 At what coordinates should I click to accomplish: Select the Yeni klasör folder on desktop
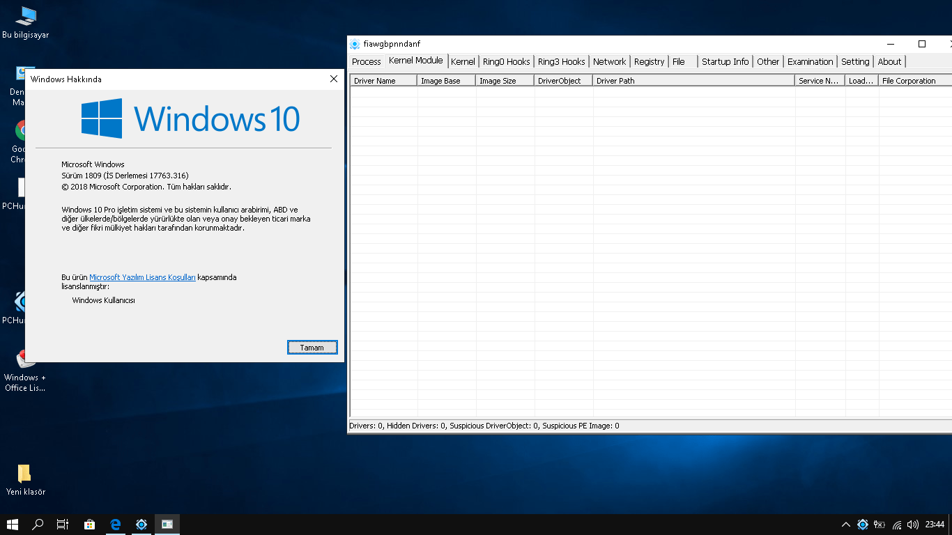[26, 480]
